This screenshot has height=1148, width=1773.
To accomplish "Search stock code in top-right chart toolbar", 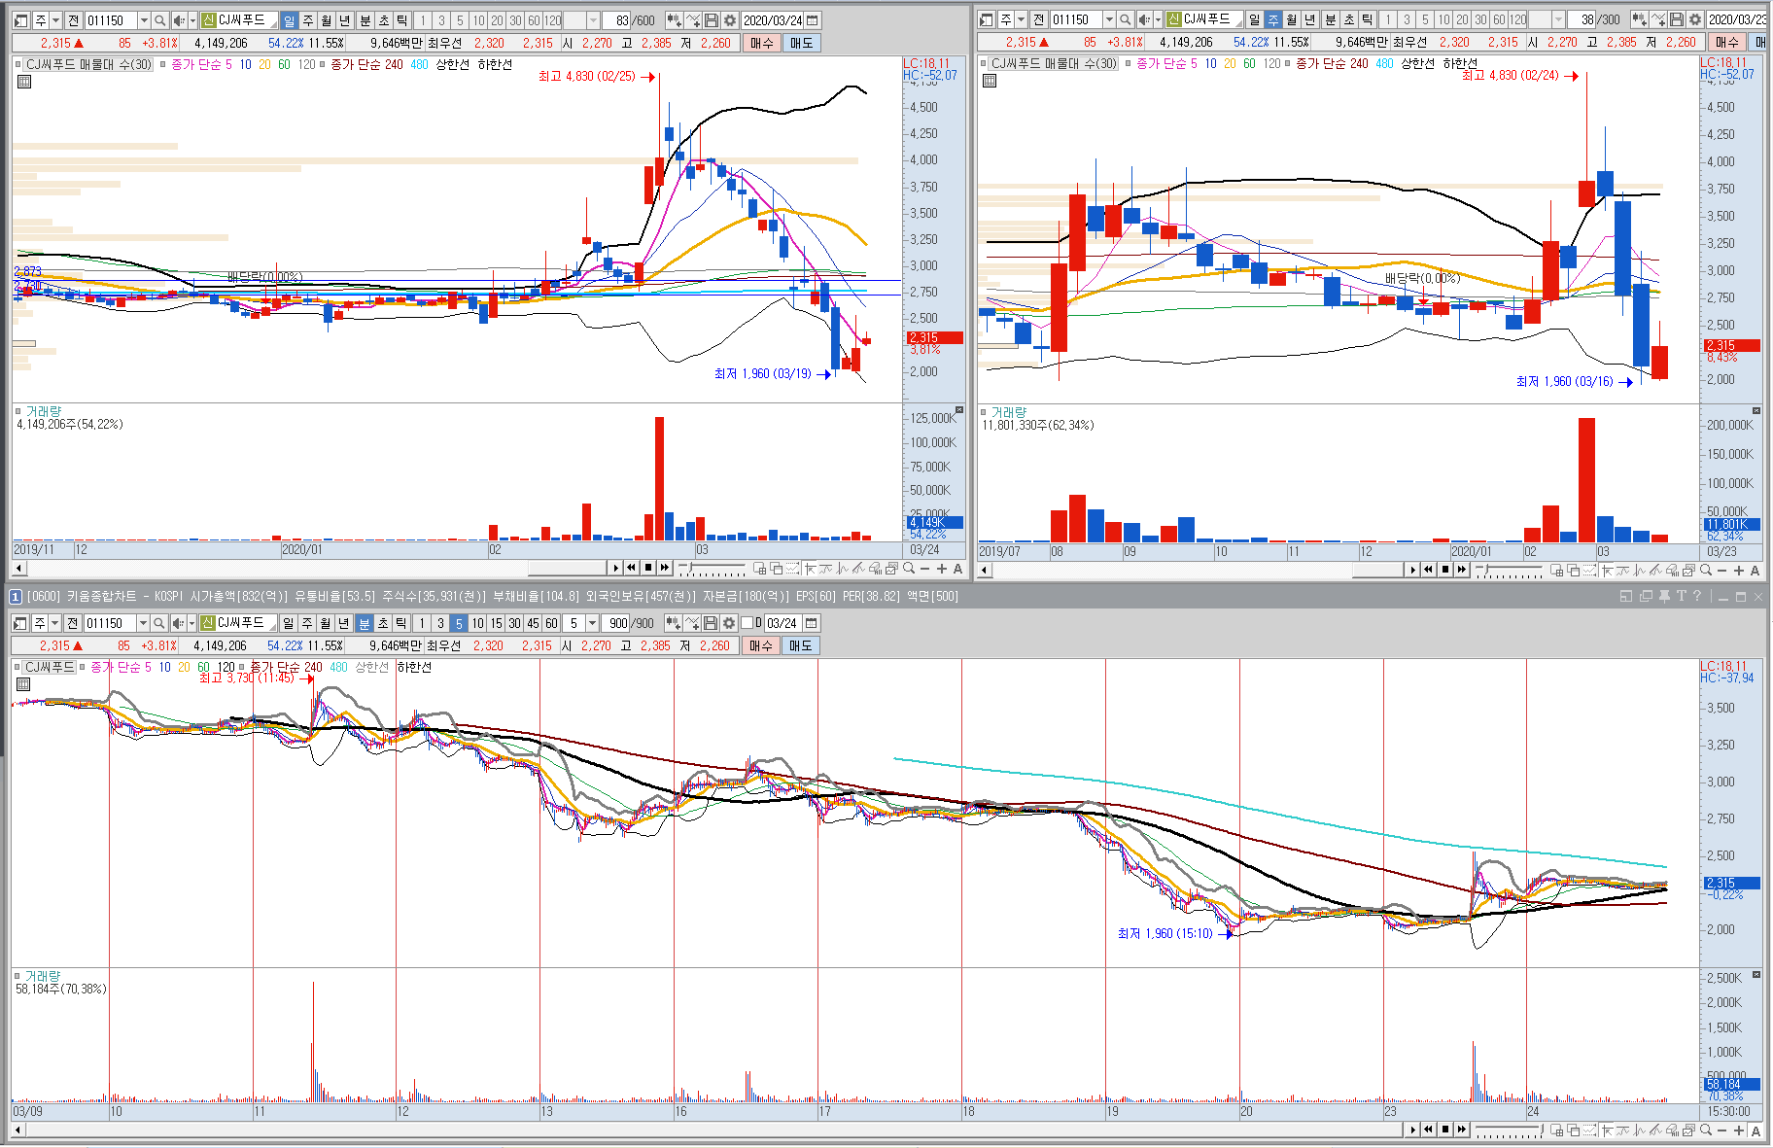I will click(x=1126, y=19).
